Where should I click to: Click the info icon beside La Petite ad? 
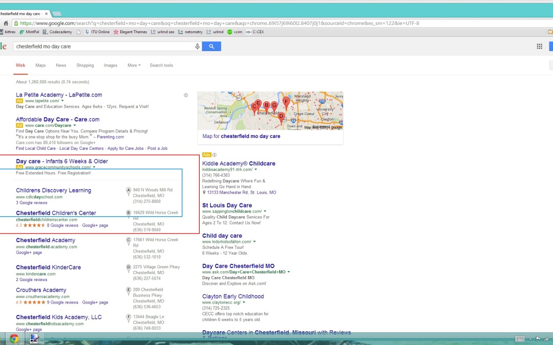coord(186,95)
